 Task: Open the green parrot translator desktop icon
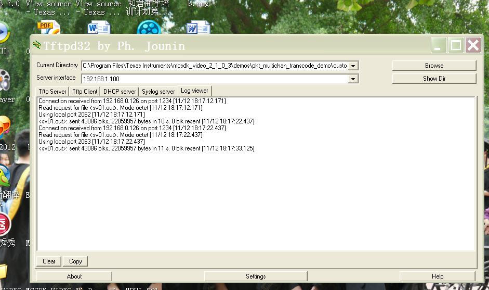(5, 175)
